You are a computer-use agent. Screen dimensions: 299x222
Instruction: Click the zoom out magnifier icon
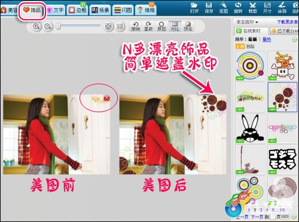click(x=48, y=26)
